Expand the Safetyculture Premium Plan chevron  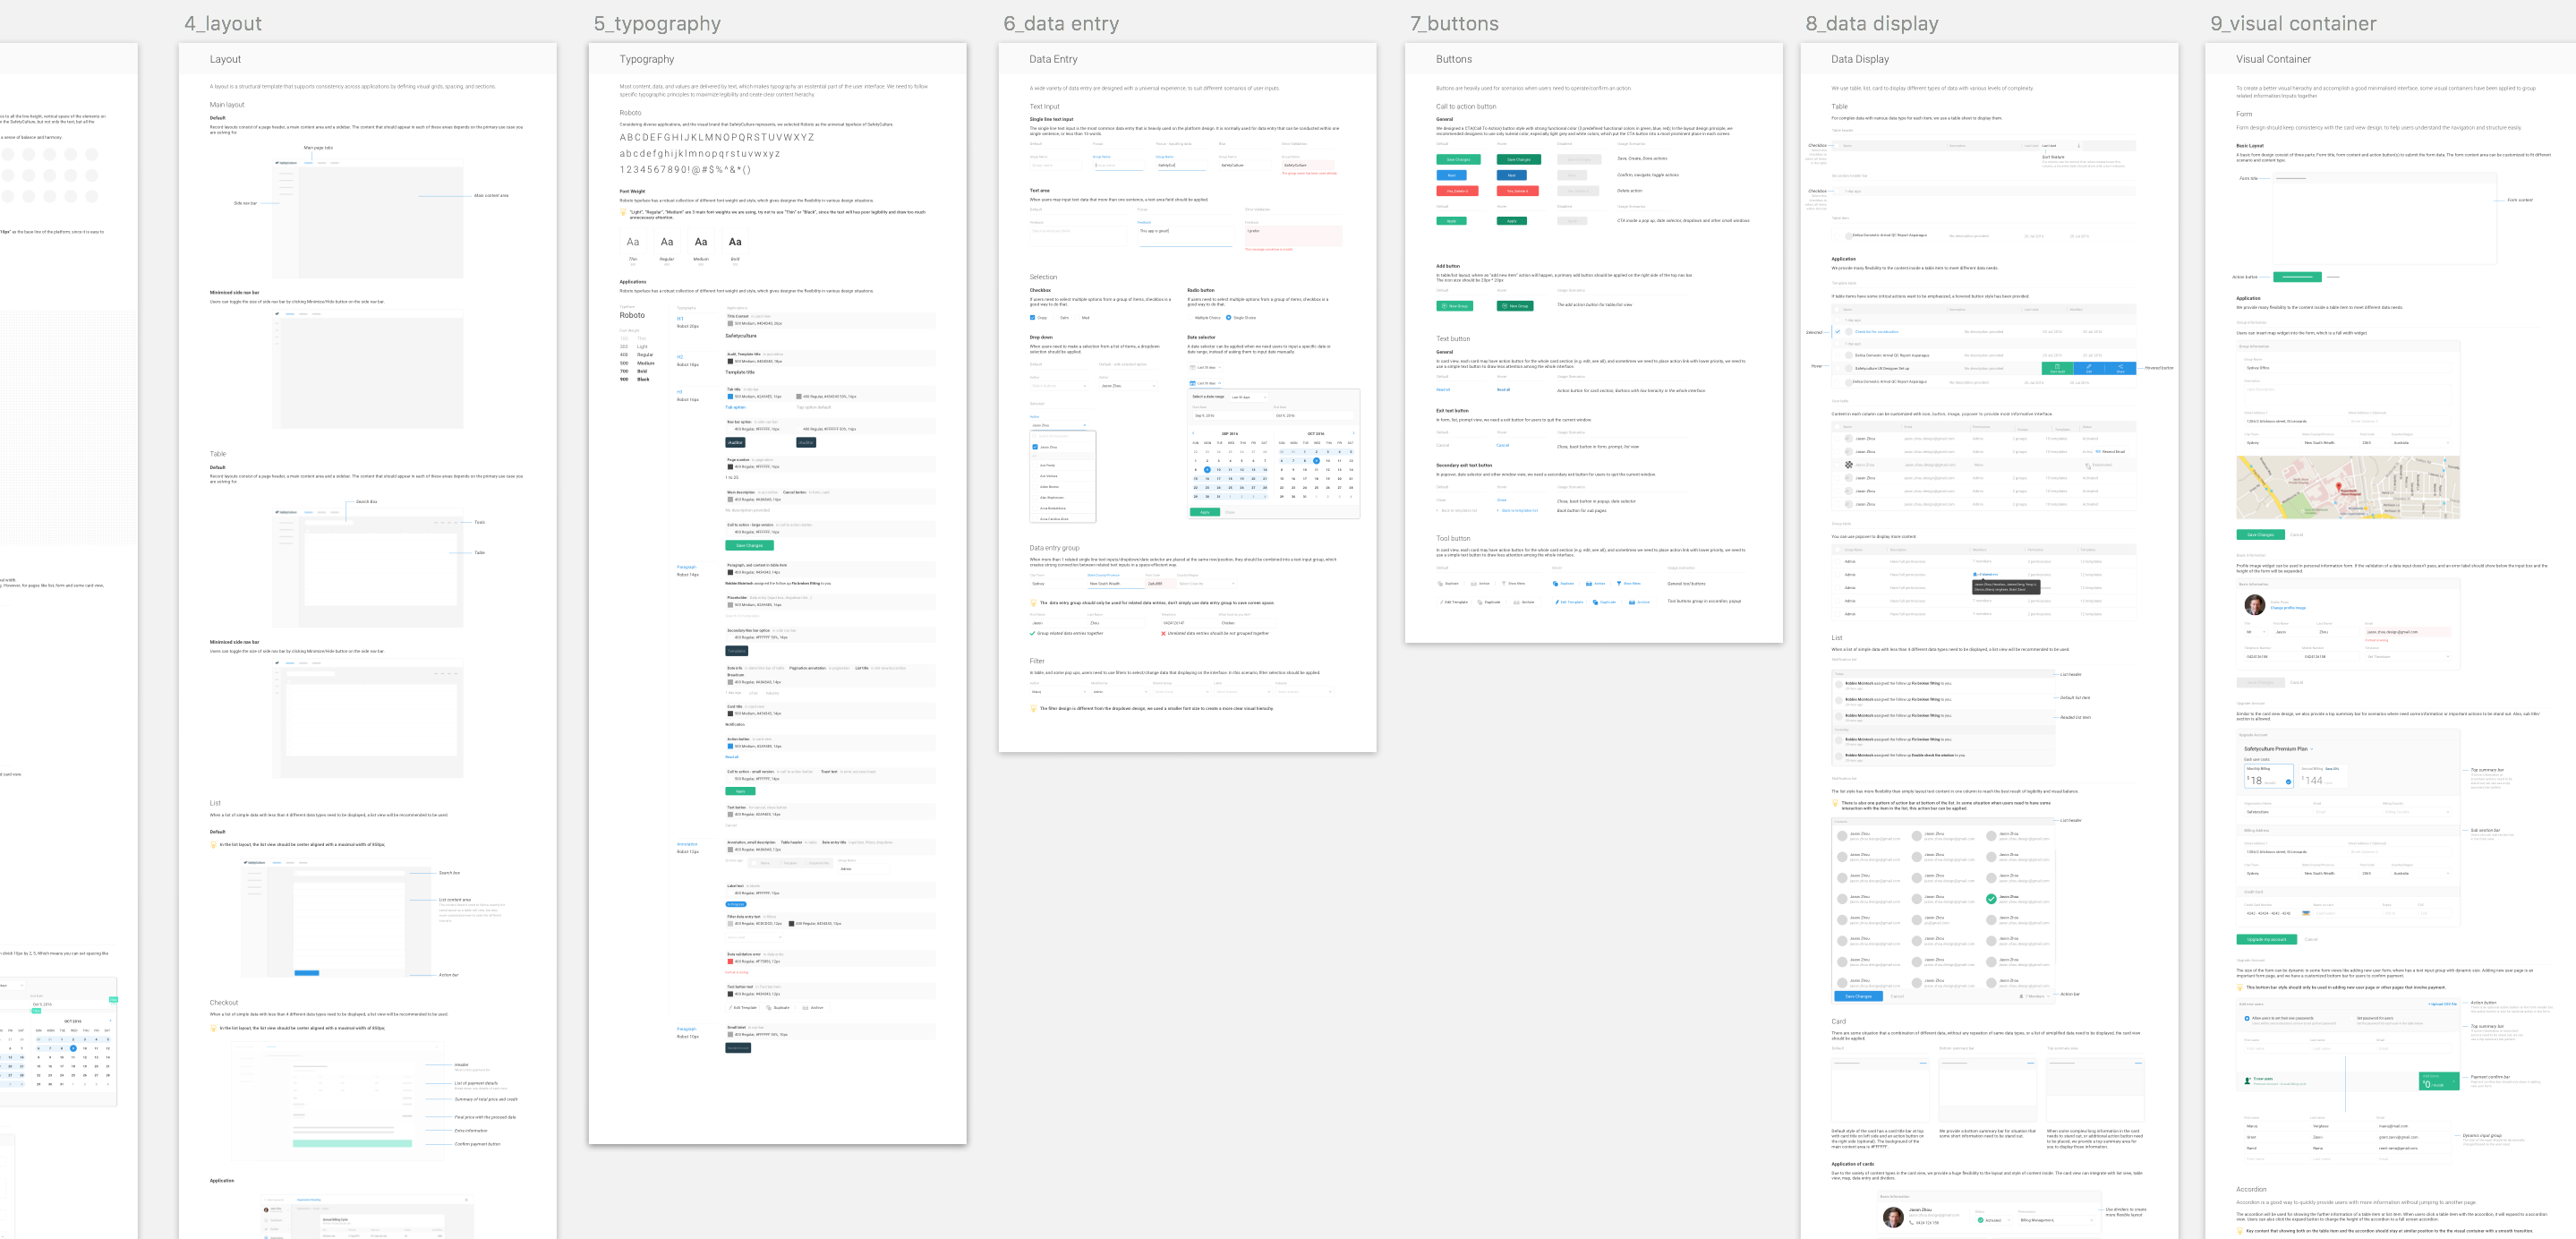point(2312,750)
